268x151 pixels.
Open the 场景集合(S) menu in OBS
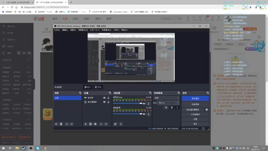tap(107, 30)
